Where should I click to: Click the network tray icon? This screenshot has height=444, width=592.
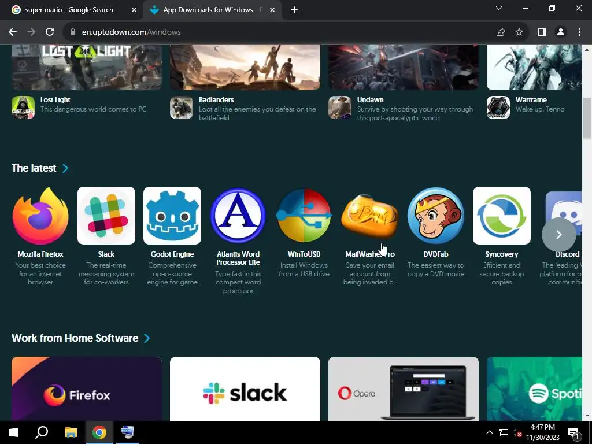504,432
